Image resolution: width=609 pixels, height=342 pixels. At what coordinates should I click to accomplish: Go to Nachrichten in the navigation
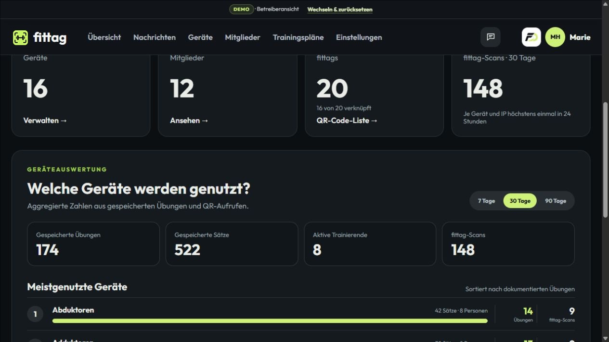point(155,37)
